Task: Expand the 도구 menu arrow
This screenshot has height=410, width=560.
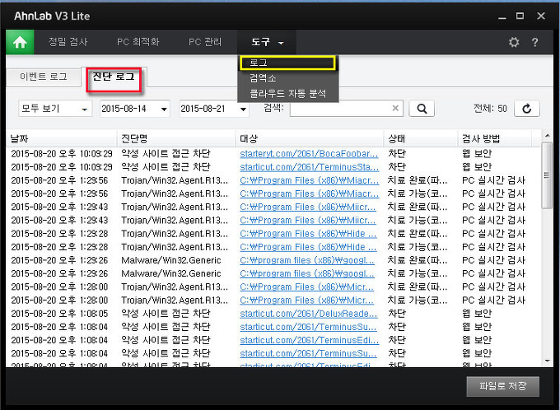Action: pyautogui.click(x=281, y=43)
